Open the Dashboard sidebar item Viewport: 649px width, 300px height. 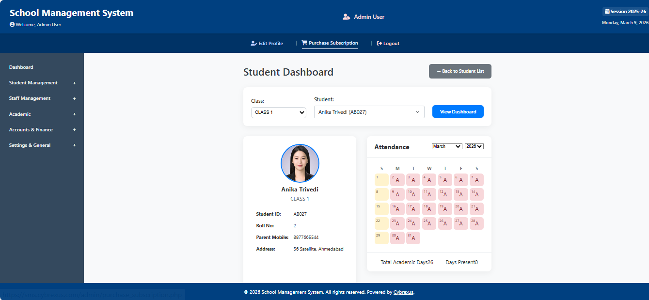[20, 67]
